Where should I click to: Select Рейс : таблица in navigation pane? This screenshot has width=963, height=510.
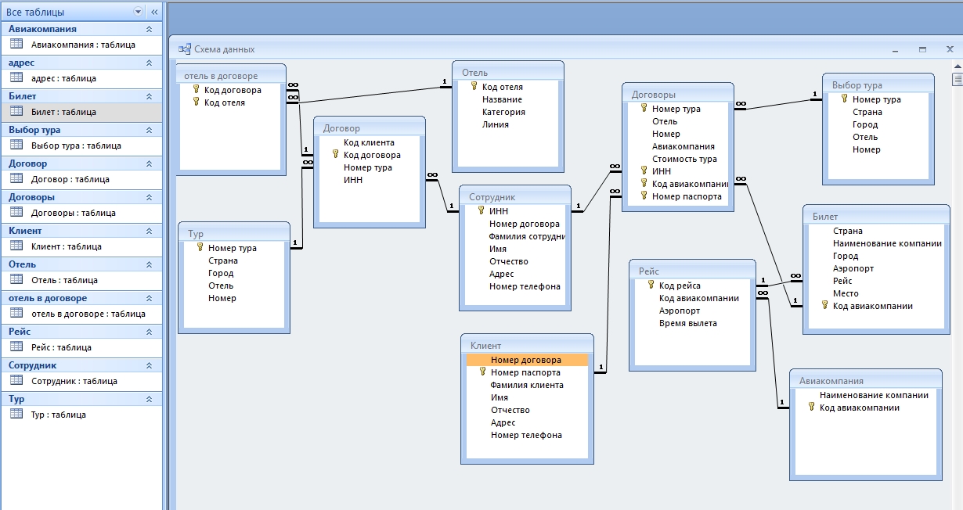[x=61, y=347]
